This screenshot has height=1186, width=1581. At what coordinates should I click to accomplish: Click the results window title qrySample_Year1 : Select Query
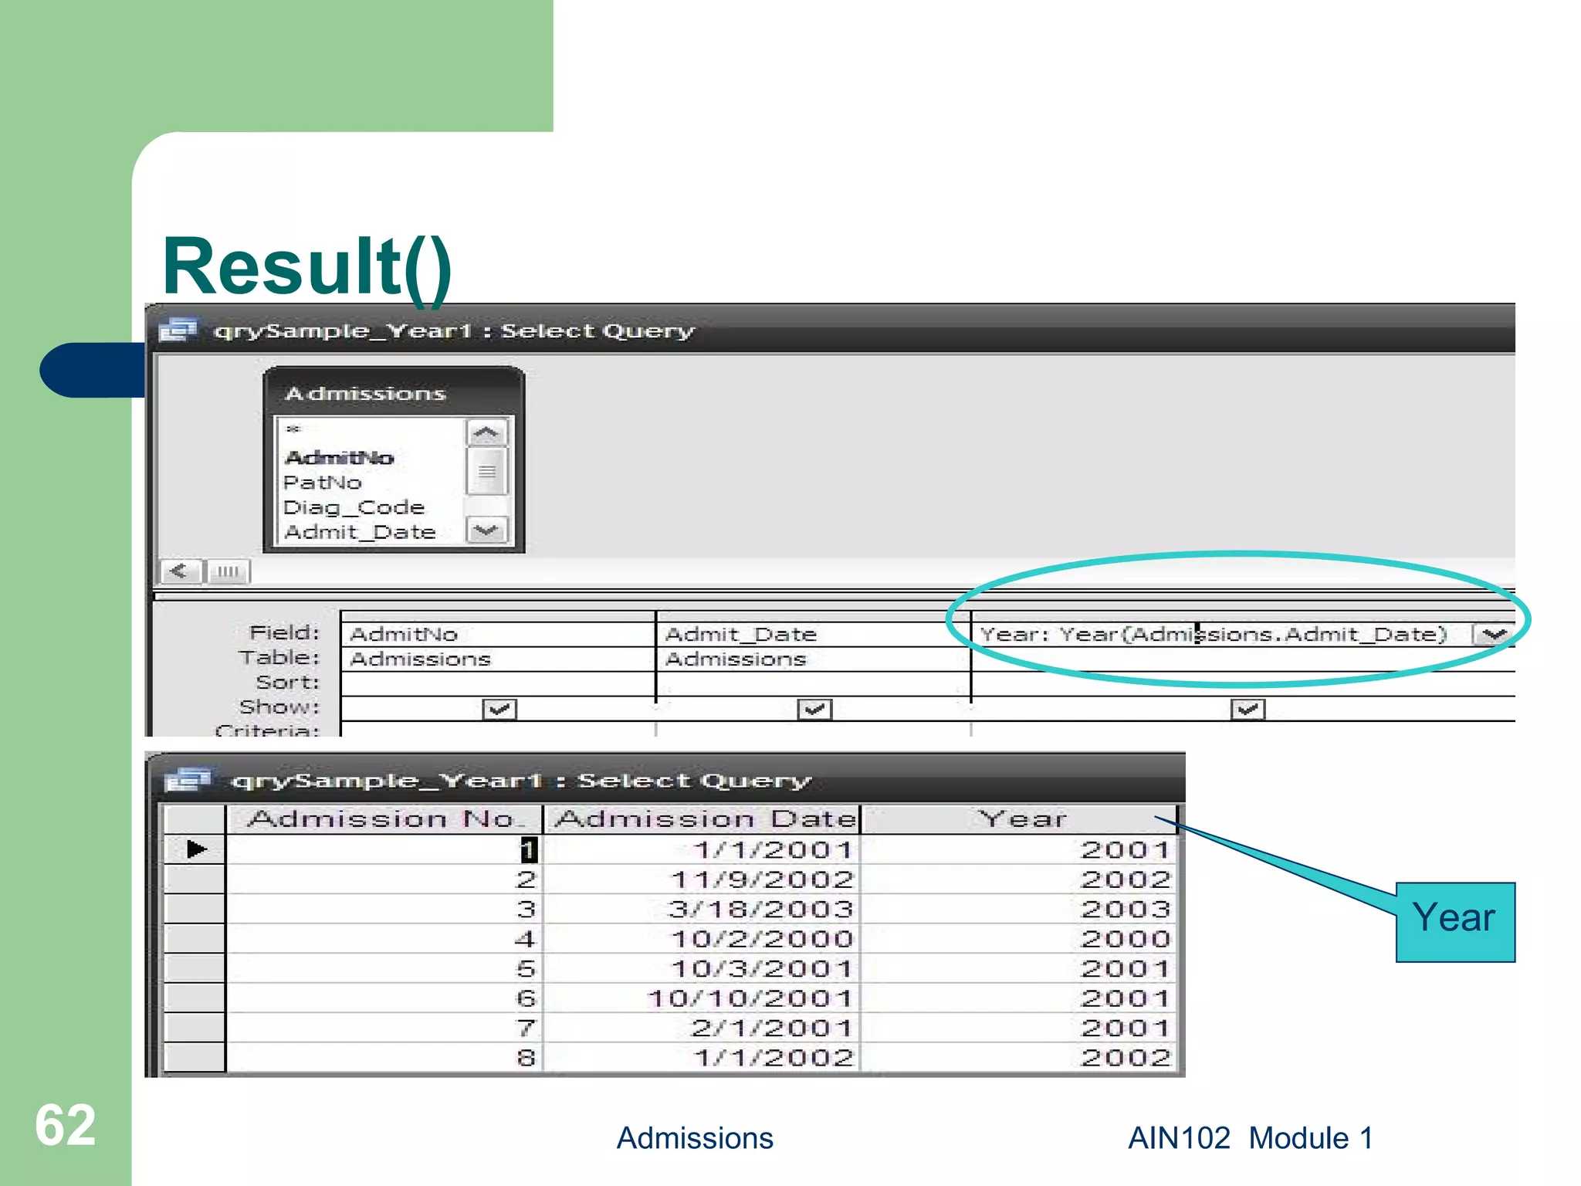(521, 781)
